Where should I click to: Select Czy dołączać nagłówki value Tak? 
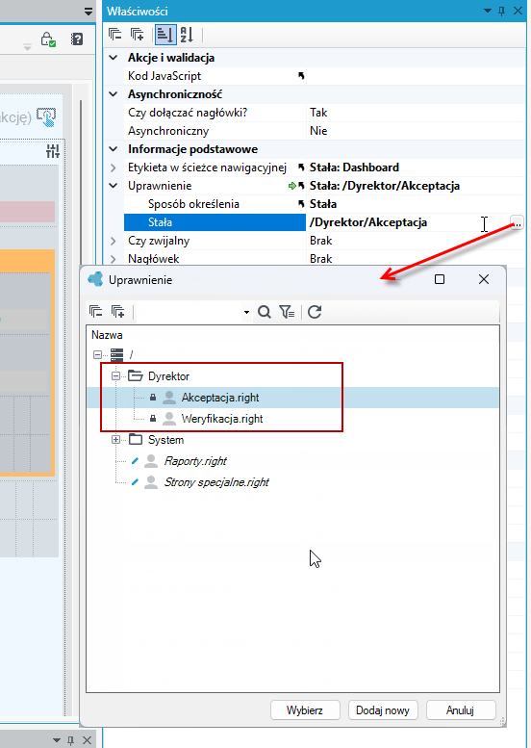(x=318, y=113)
